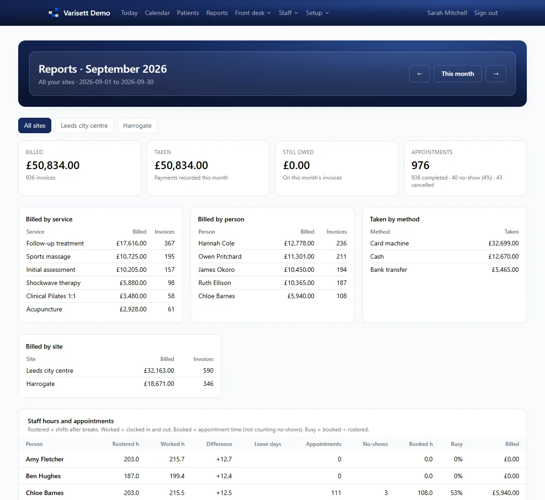
Task: Open the Calendar page
Action: [157, 13]
